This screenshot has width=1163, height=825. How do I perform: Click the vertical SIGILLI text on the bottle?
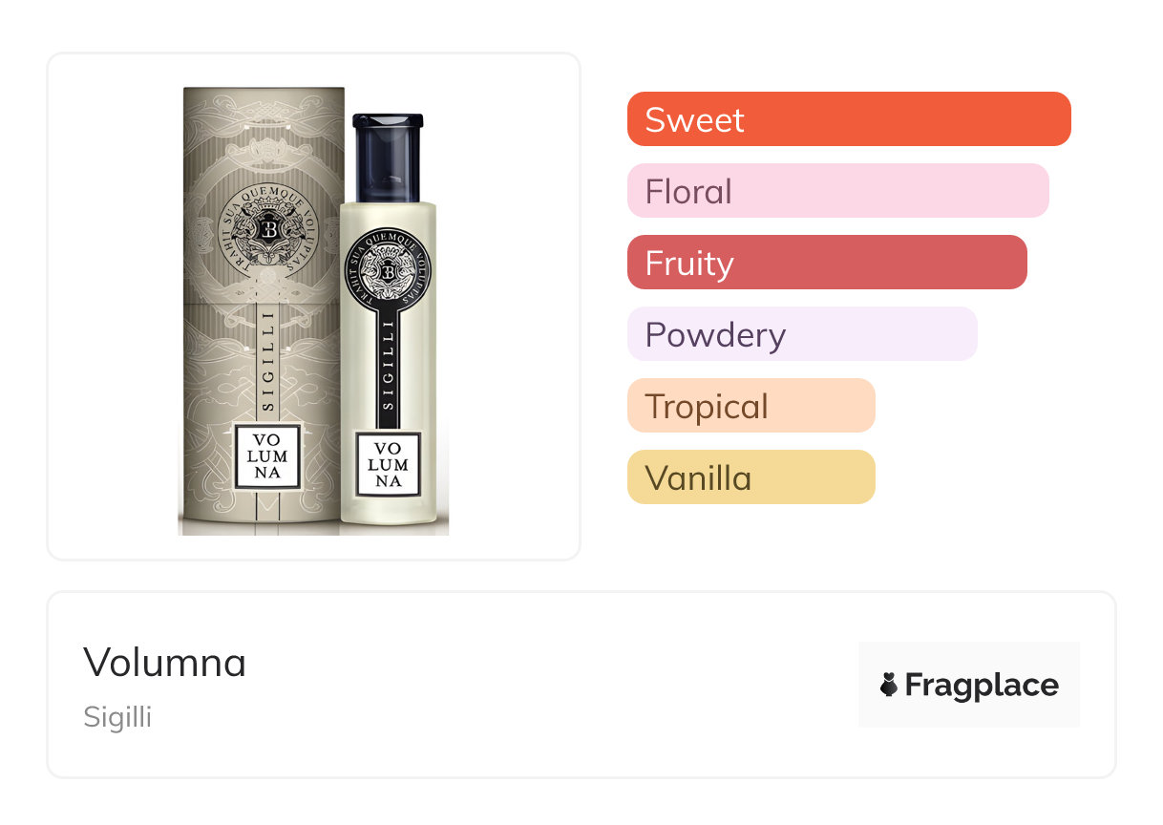388,366
